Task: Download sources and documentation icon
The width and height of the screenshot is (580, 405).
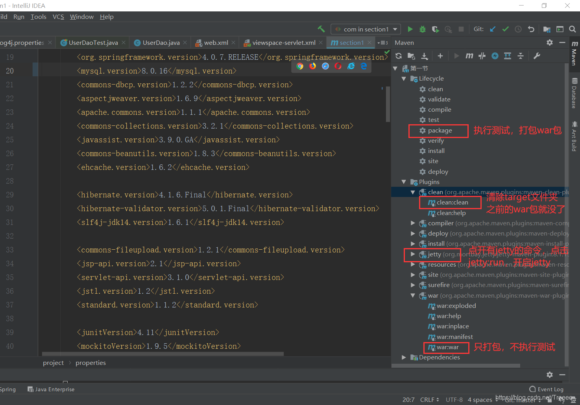Action: [425, 56]
